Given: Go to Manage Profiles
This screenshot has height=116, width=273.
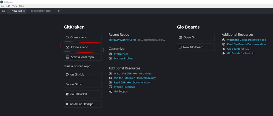Looking at the screenshot, I should click(123, 59).
